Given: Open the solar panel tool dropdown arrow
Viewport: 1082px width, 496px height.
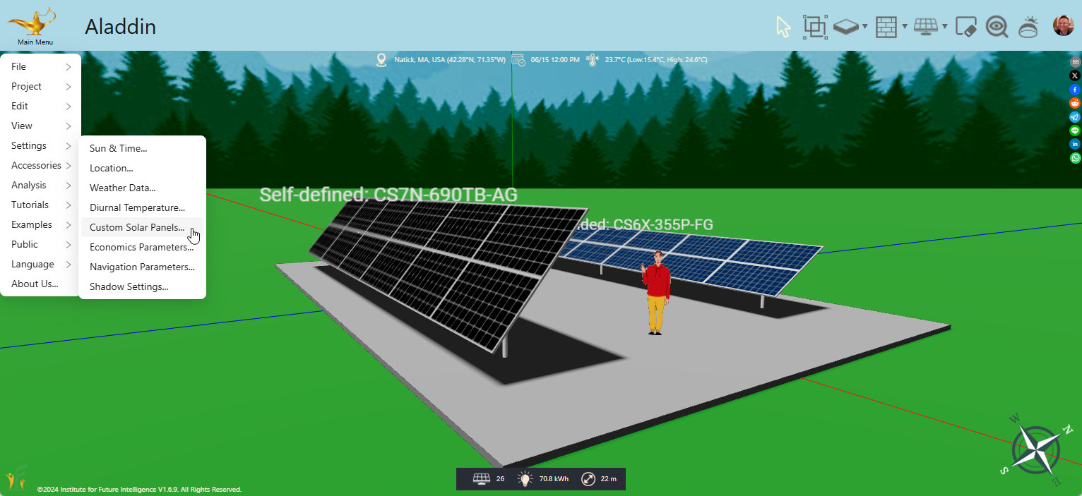Looking at the screenshot, I should (945, 28).
